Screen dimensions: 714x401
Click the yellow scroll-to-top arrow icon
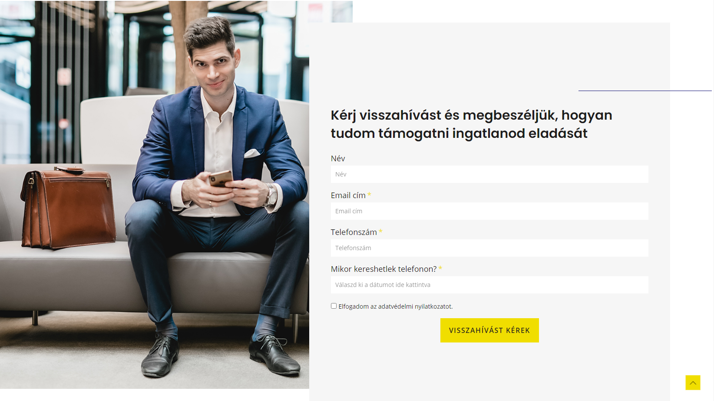pos(693,382)
